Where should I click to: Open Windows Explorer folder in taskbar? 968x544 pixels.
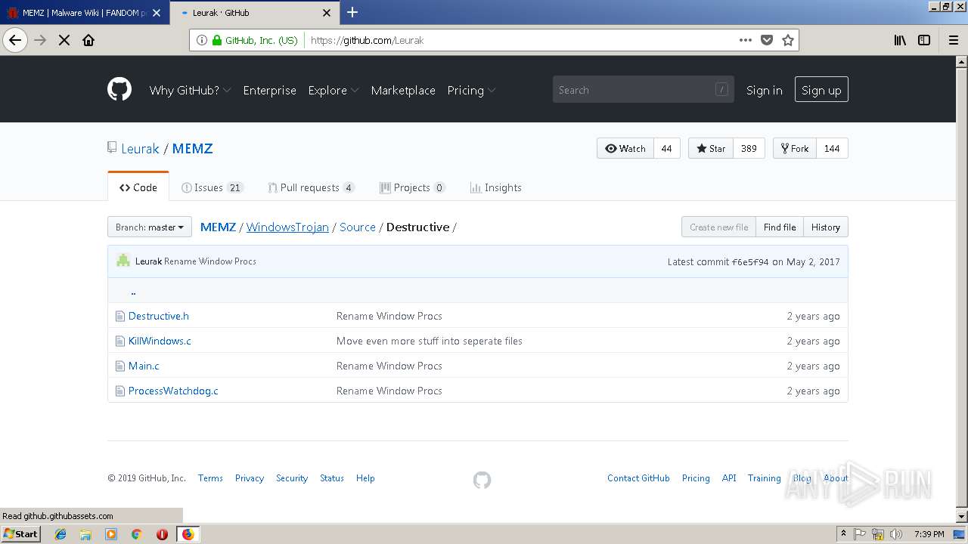[85, 534]
